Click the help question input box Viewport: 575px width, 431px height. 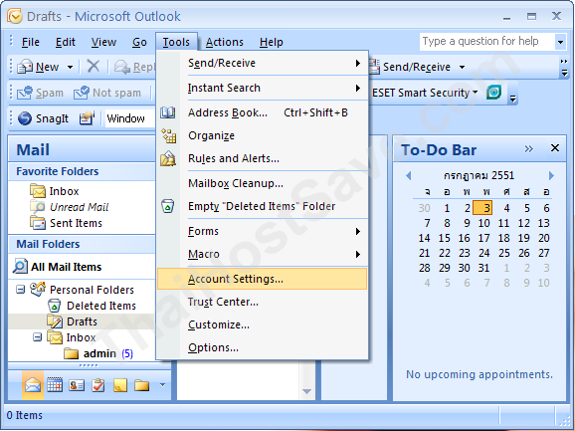[x=487, y=42]
